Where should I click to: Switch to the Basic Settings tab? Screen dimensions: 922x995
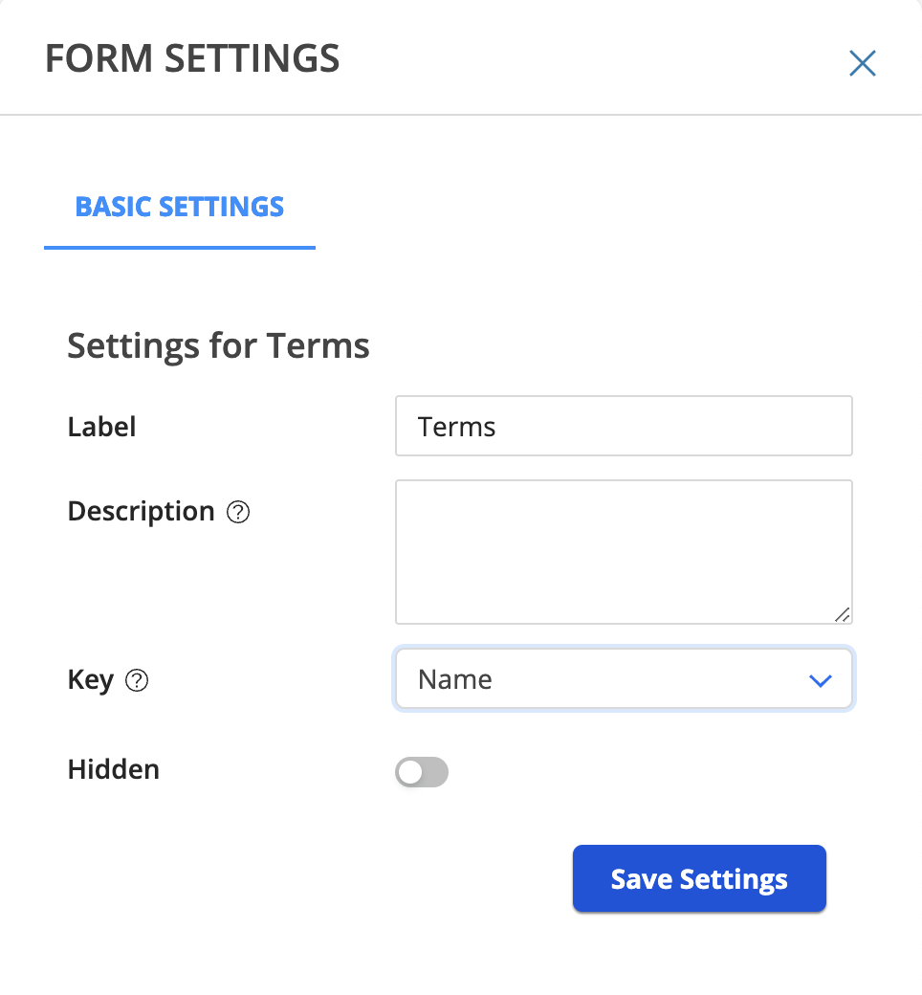coord(179,207)
